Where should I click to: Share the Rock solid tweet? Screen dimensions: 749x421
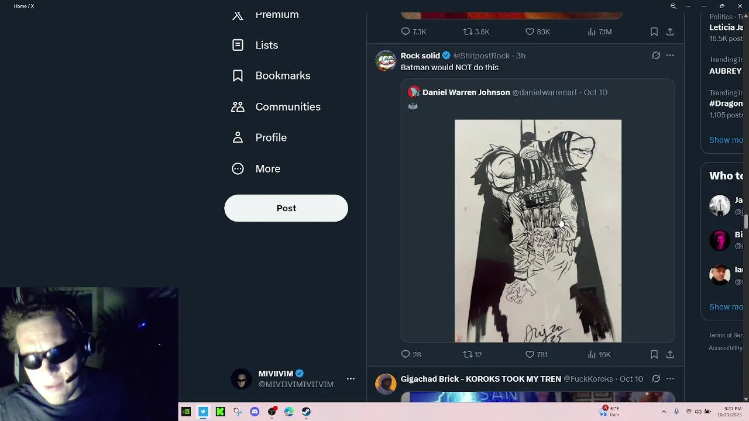pos(670,354)
